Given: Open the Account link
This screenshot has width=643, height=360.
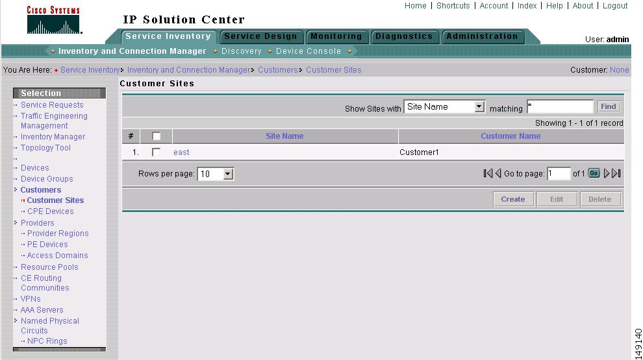Looking at the screenshot, I should [x=494, y=6].
